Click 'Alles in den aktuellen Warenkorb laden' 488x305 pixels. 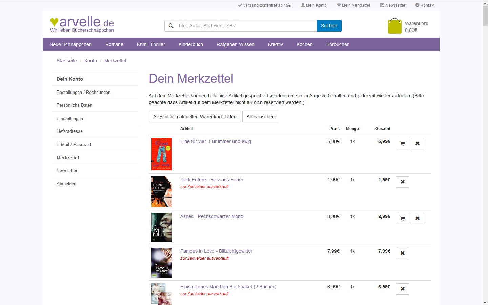195,117
